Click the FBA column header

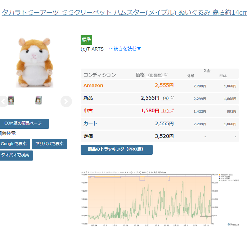coord(223,76)
